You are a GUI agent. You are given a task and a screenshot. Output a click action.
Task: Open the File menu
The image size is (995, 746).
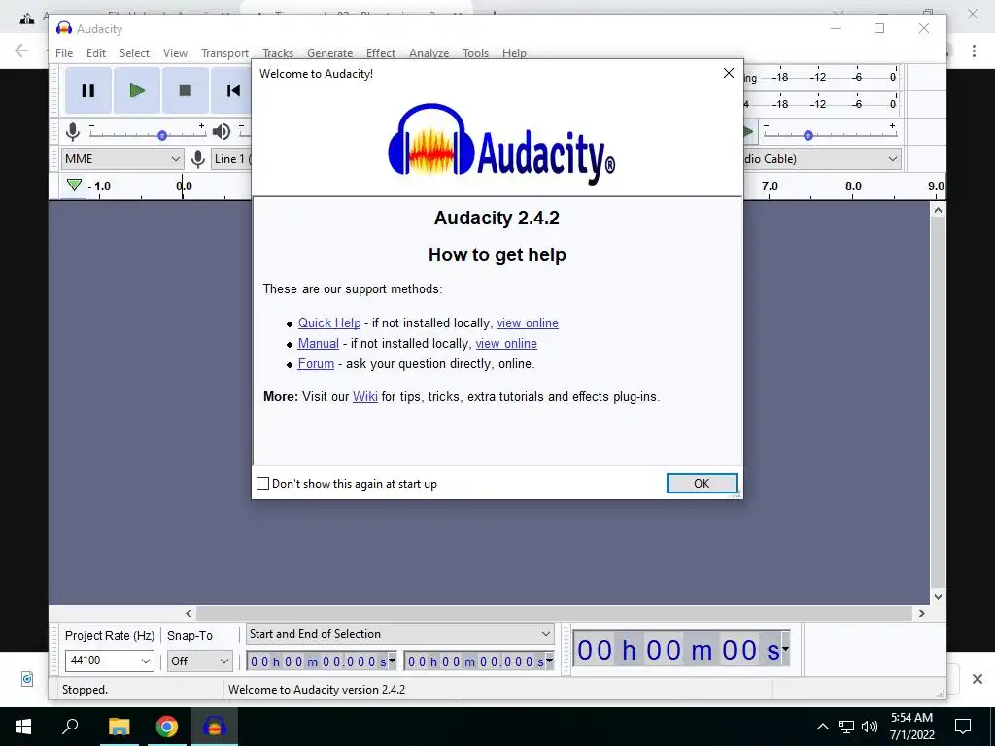[64, 53]
